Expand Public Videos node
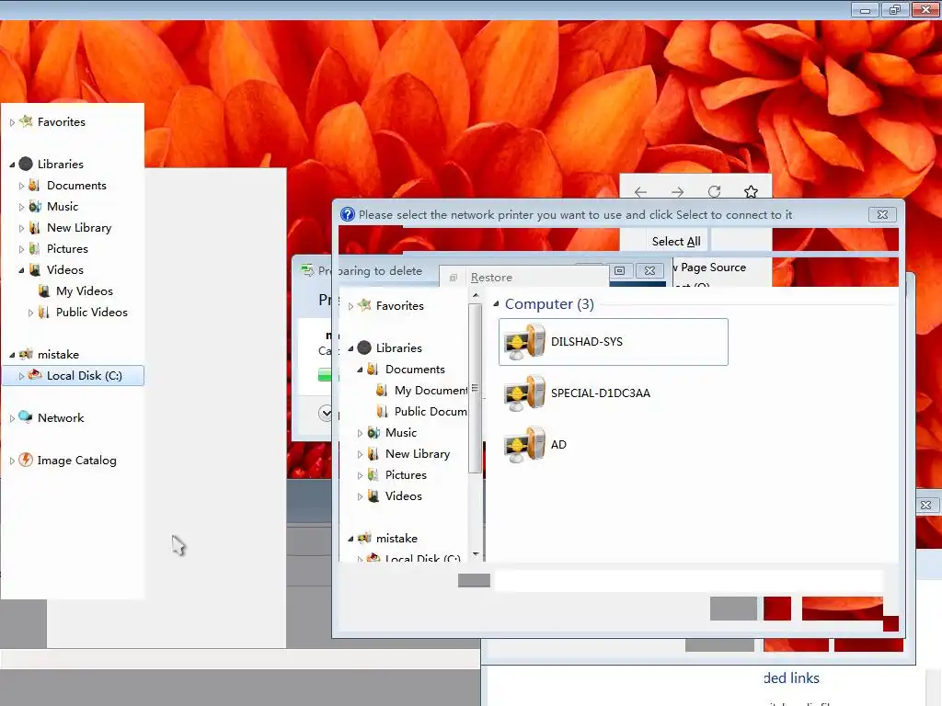The width and height of the screenshot is (942, 706). coord(30,313)
